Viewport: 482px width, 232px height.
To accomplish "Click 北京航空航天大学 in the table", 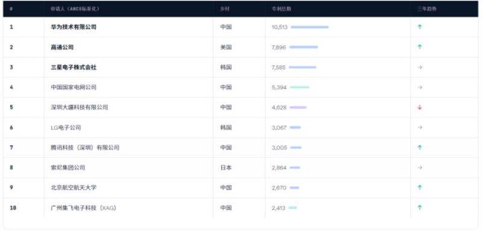I will [74, 188].
